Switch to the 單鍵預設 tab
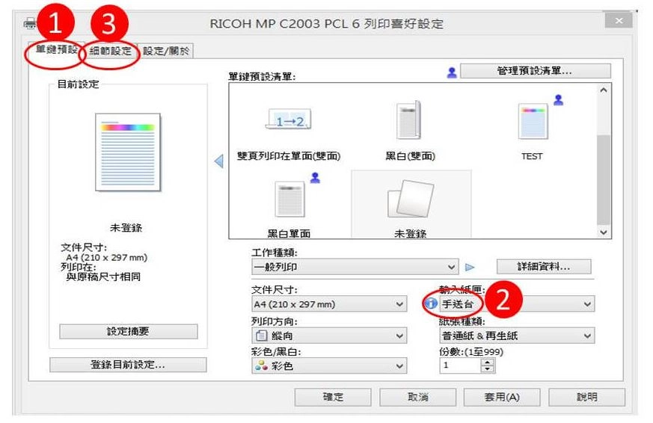 click(56, 50)
